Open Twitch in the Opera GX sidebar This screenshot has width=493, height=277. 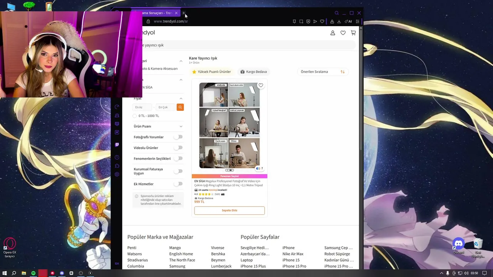pyautogui.click(x=117, y=145)
